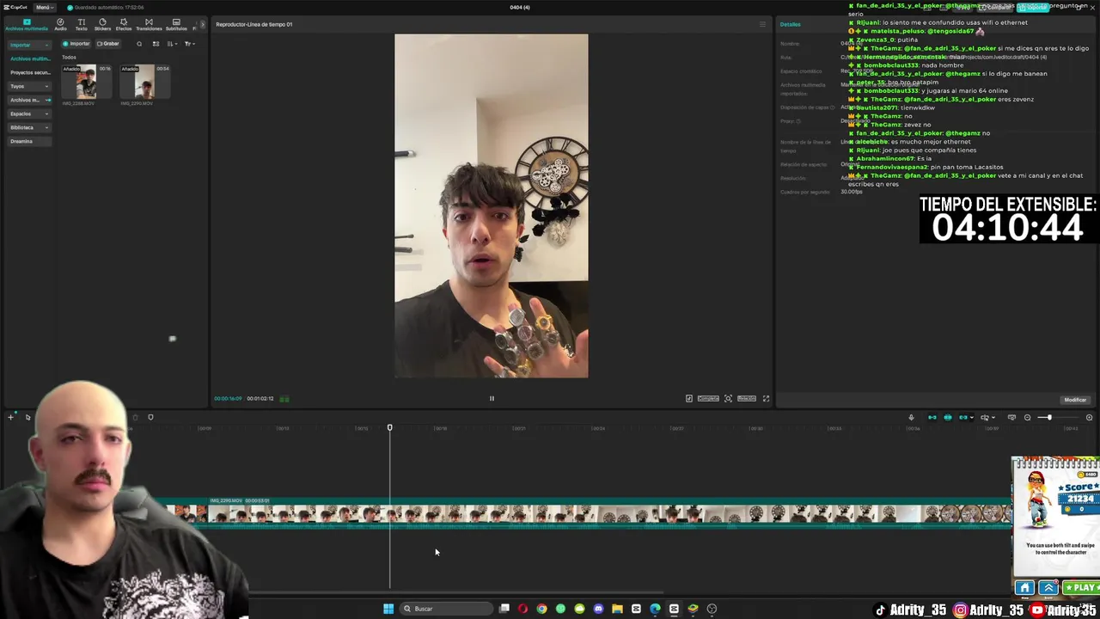
Task: Open the player panel options menu
Action: pos(762,24)
